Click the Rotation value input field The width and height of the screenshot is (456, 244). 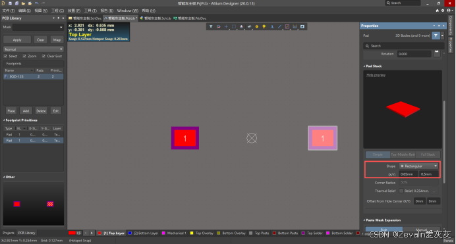[414, 54]
